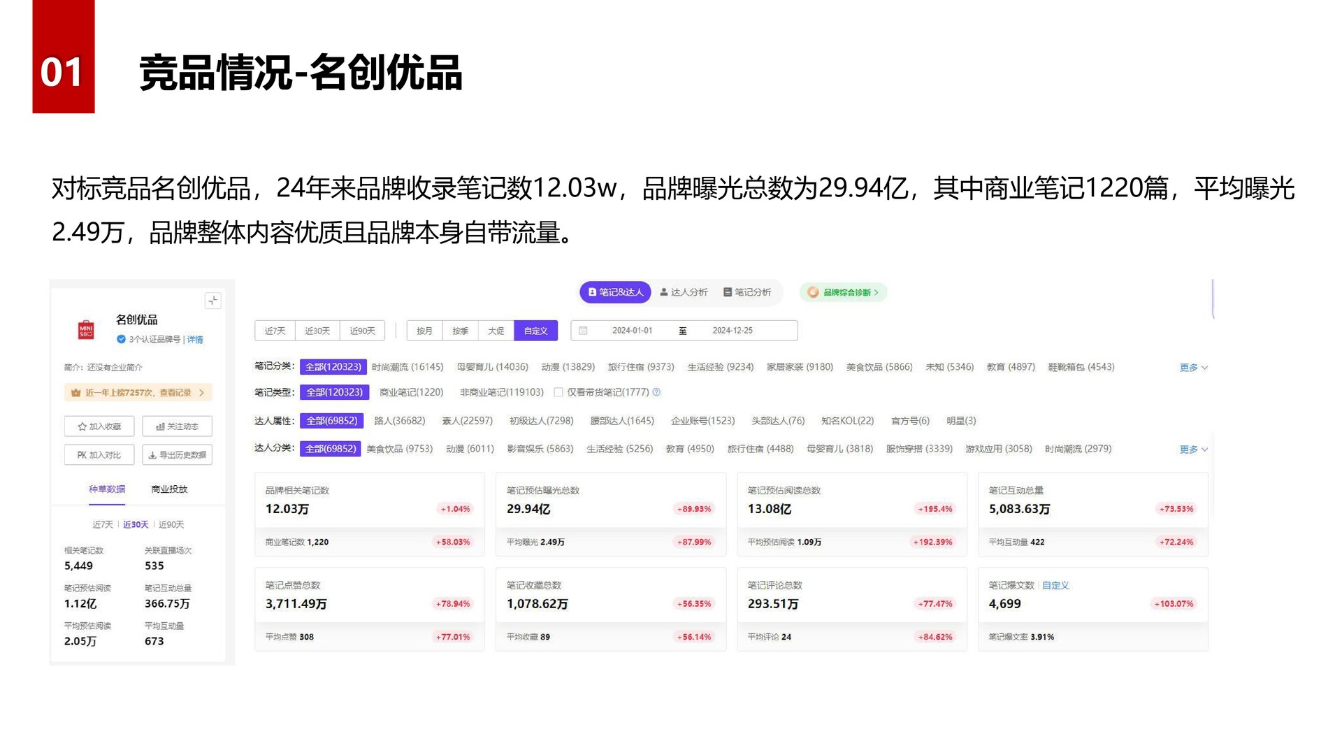Click the PK 加入对比 button
Screen dimensions: 1342x755
[x=99, y=455]
